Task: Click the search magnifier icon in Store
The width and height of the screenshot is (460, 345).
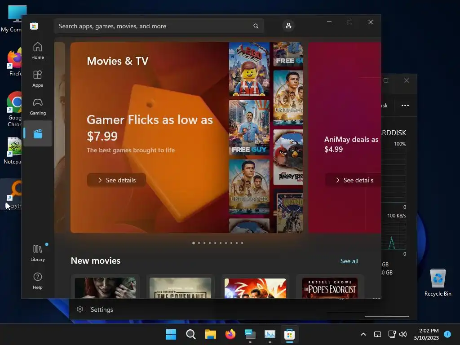Action: point(256,26)
